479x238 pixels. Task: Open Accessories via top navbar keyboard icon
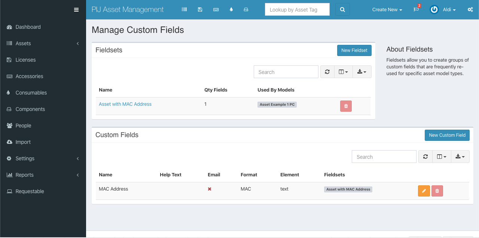216,10
